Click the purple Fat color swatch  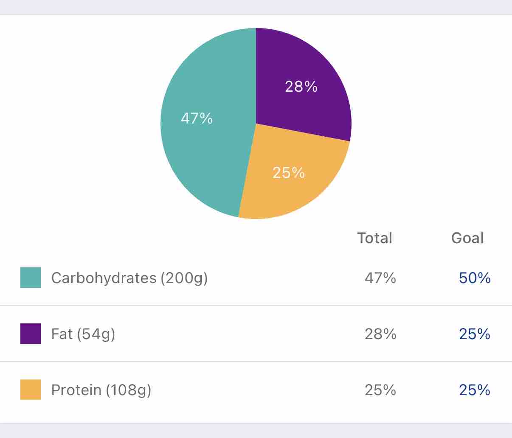point(31,334)
